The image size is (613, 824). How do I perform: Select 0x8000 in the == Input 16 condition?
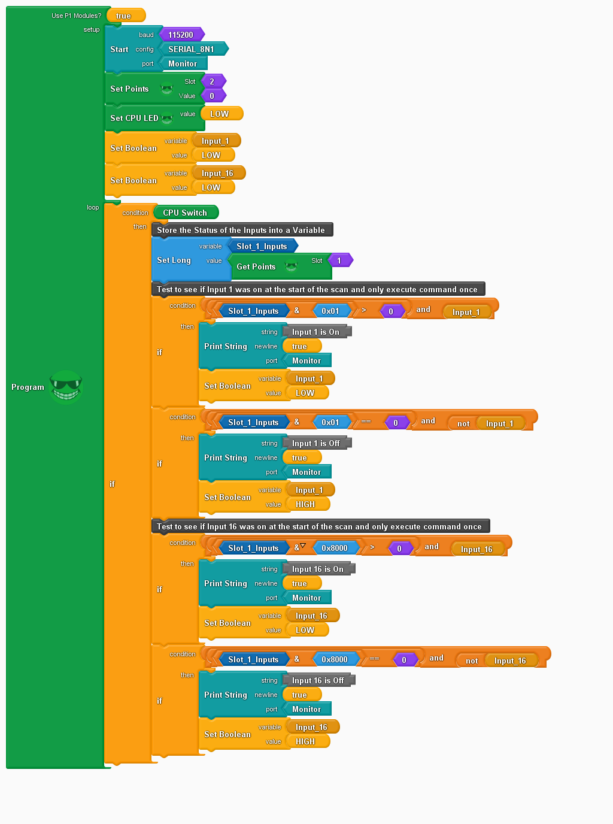coord(336,659)
